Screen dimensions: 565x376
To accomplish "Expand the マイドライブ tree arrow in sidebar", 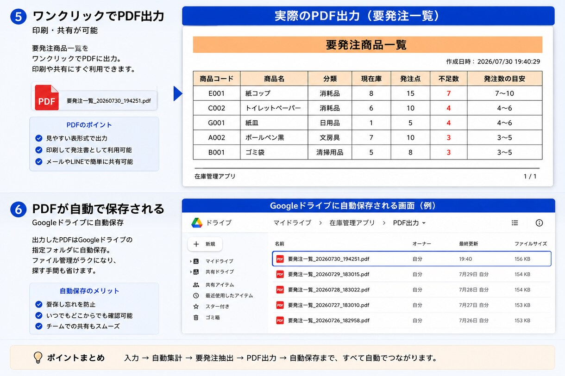I will pyautogui.click(x=191, y=261).
